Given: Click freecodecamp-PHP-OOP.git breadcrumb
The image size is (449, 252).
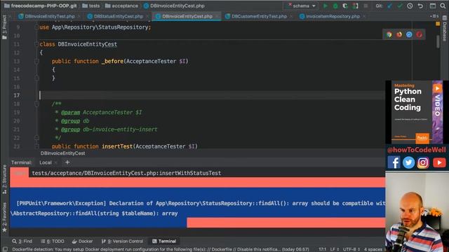Looking at the screenshot, I should coord(41,6).
